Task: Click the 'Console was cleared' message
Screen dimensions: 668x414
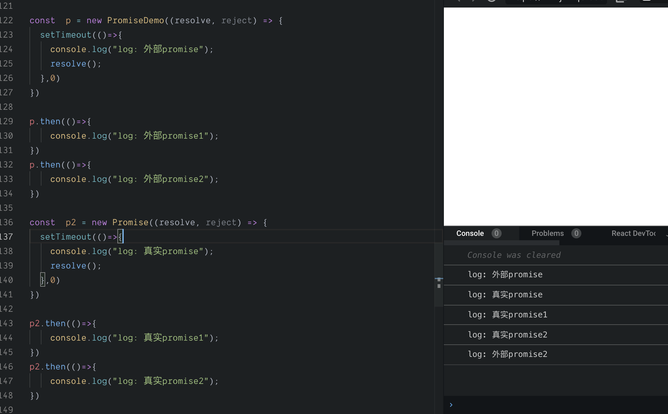Action: click(514, 255)
